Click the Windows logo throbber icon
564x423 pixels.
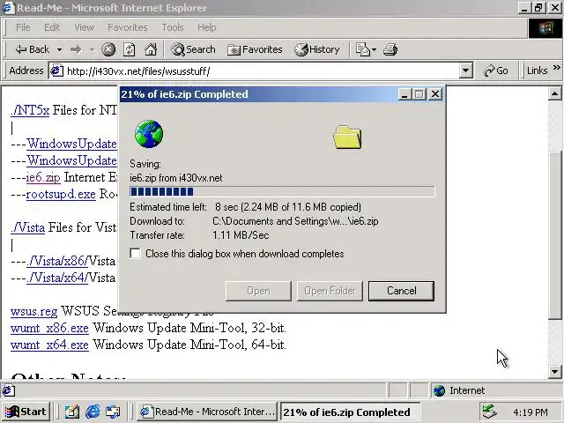[545, 28]
